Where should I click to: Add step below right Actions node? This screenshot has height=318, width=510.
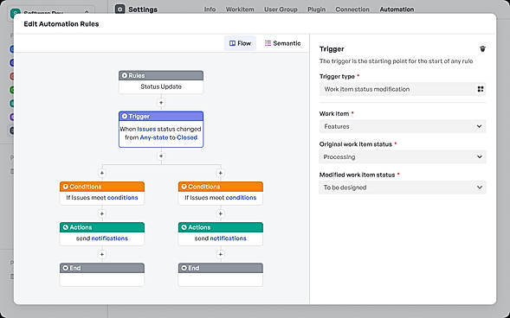tap(220, 254)
